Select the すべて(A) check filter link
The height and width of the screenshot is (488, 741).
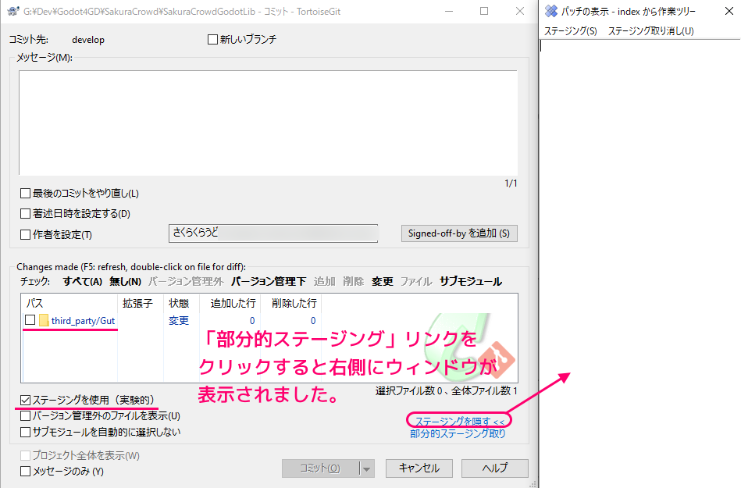[82, 281]
